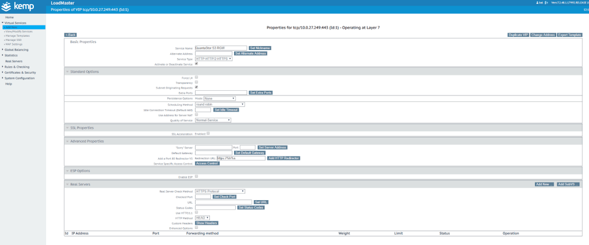The image size is (589, 245).
Task: Toggle the Transparency checkbox
Action: click(197, 82)
